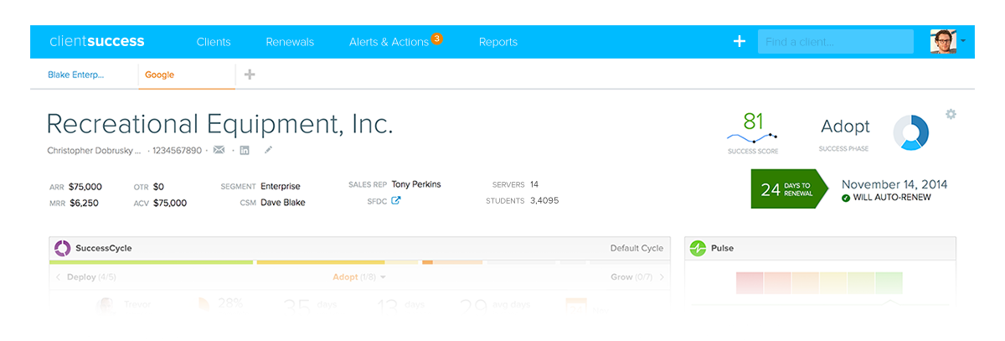Open the contact's LinkedIn icon

(245, 150)
